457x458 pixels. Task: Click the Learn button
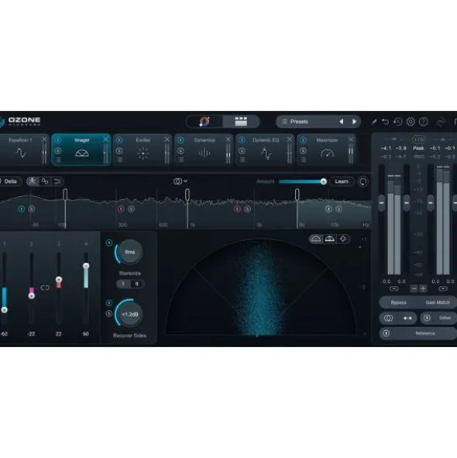pos(342,181)
